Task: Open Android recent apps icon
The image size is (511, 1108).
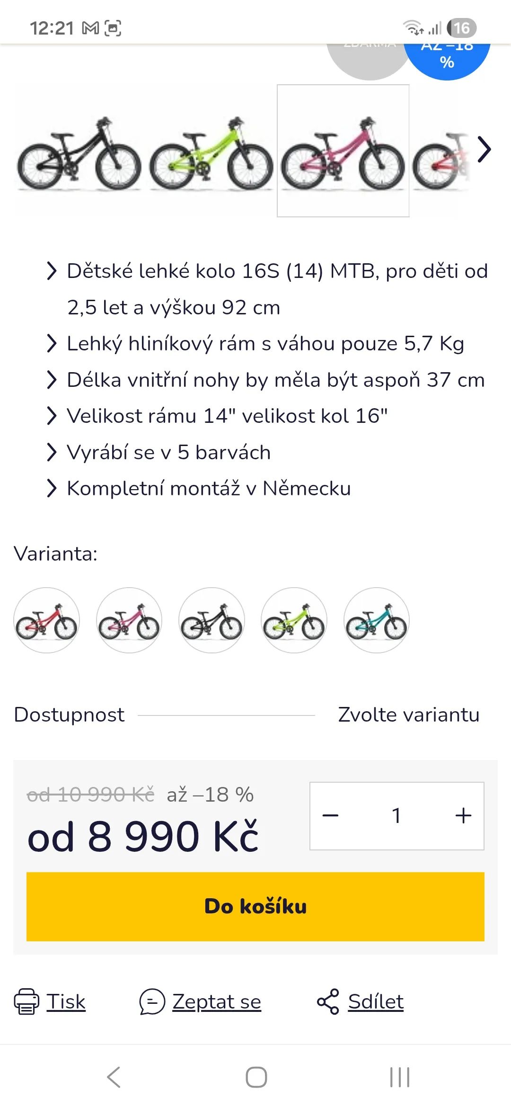Action: (399, 1077)
